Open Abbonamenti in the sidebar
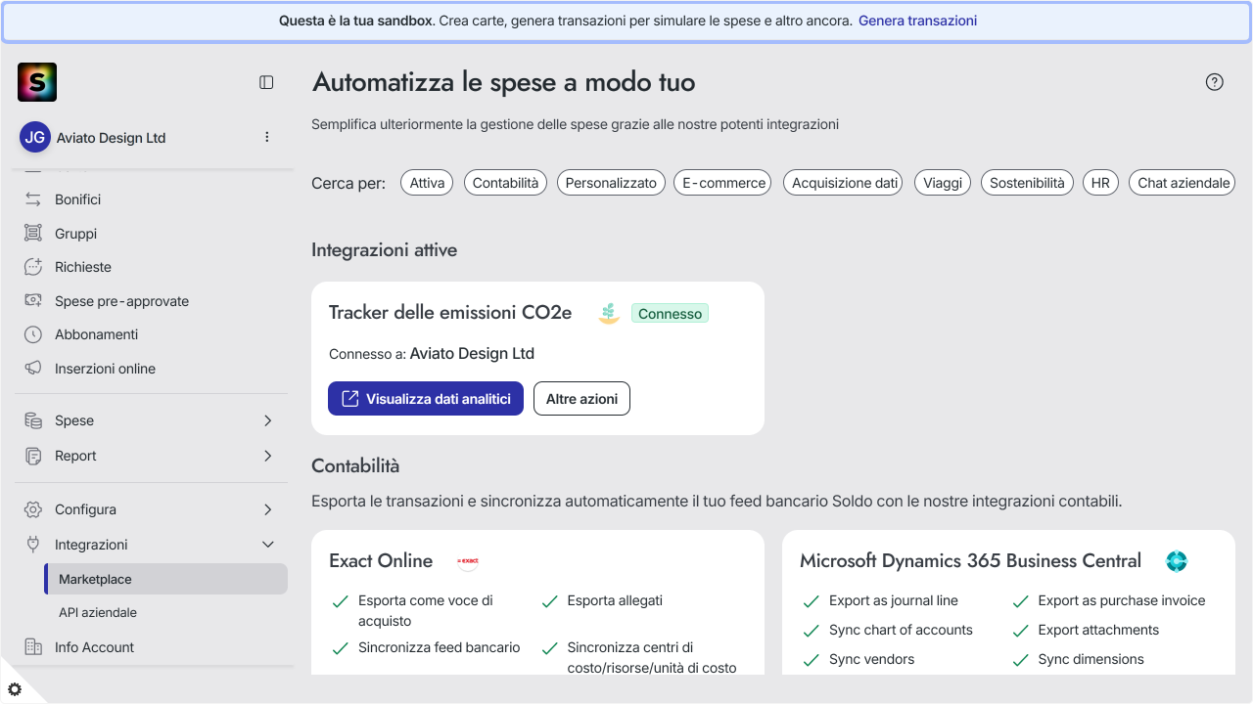The image size is (1253, 704). pyautogui.click(x=96, y=334)
